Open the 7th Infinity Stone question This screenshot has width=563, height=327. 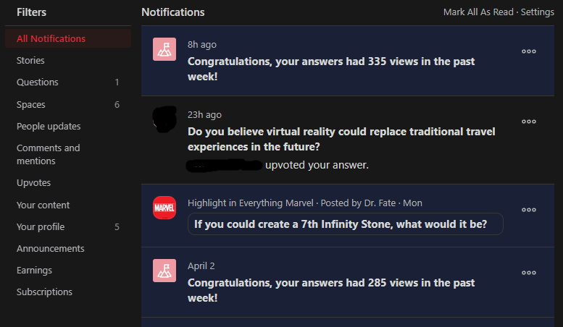click(x=341, y=224)
